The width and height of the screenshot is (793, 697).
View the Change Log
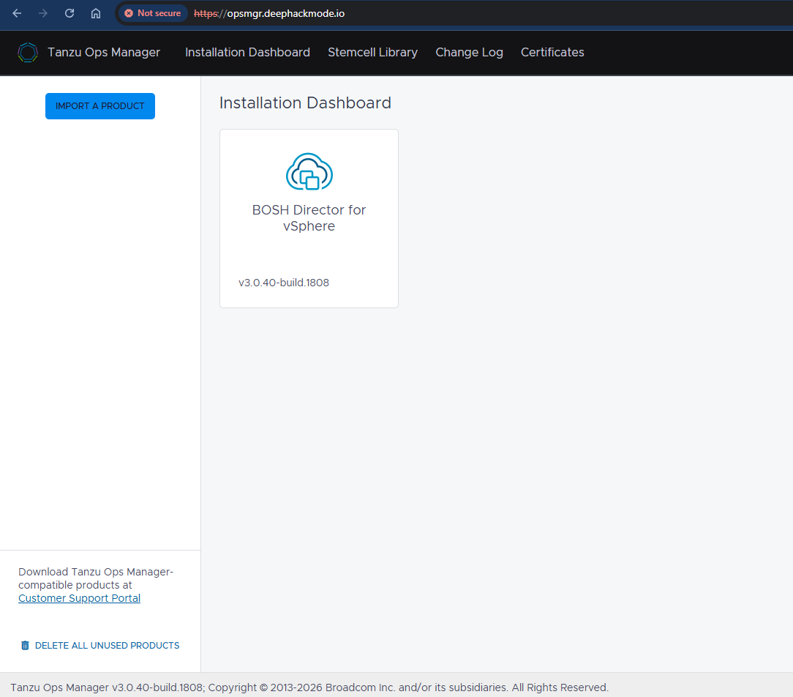[470, 52]
